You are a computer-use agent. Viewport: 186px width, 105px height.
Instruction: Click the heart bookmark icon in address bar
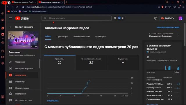(170, 7)
